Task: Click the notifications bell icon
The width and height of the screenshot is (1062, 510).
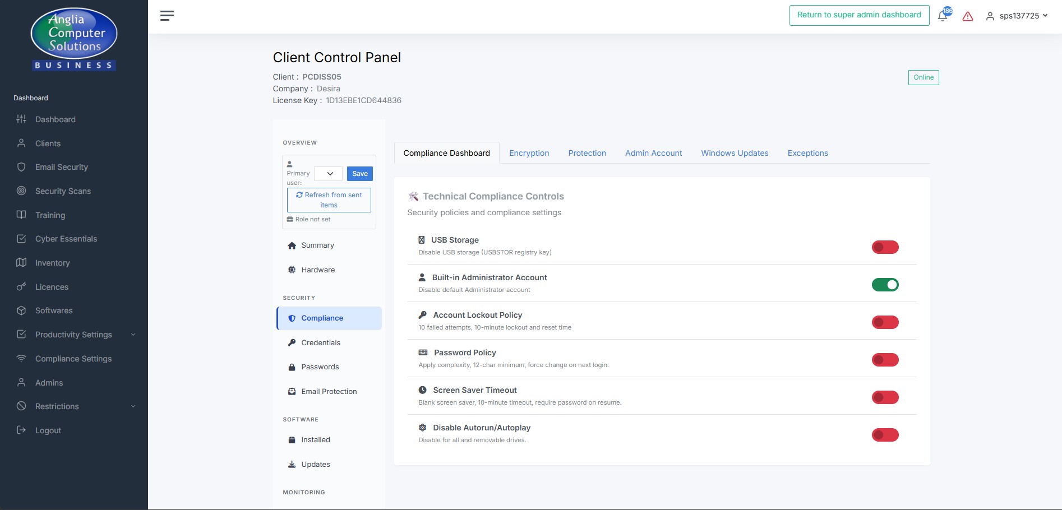Action: coord(943,16)
